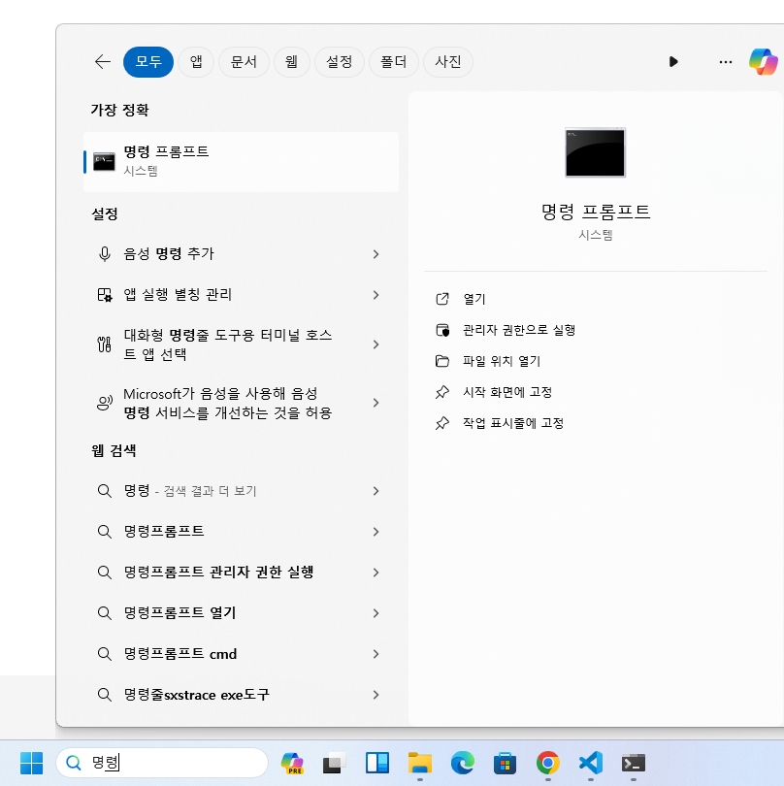Viewport: 784px width, 786px height.
Task: Open 음성 명령 추가 setting
Action: tap(241, 254)
